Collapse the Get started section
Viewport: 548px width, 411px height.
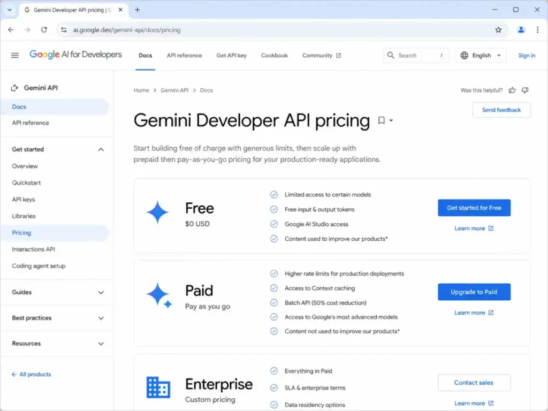click(x=101, y=150)
